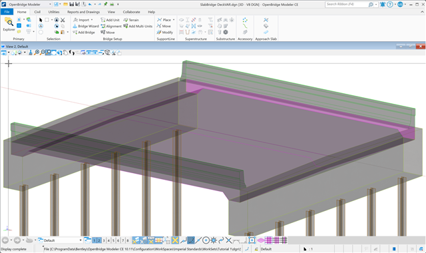The image size is (426, 253).
Task: Launch the Bridge Wizard tool
Action: tap(86, 26)
